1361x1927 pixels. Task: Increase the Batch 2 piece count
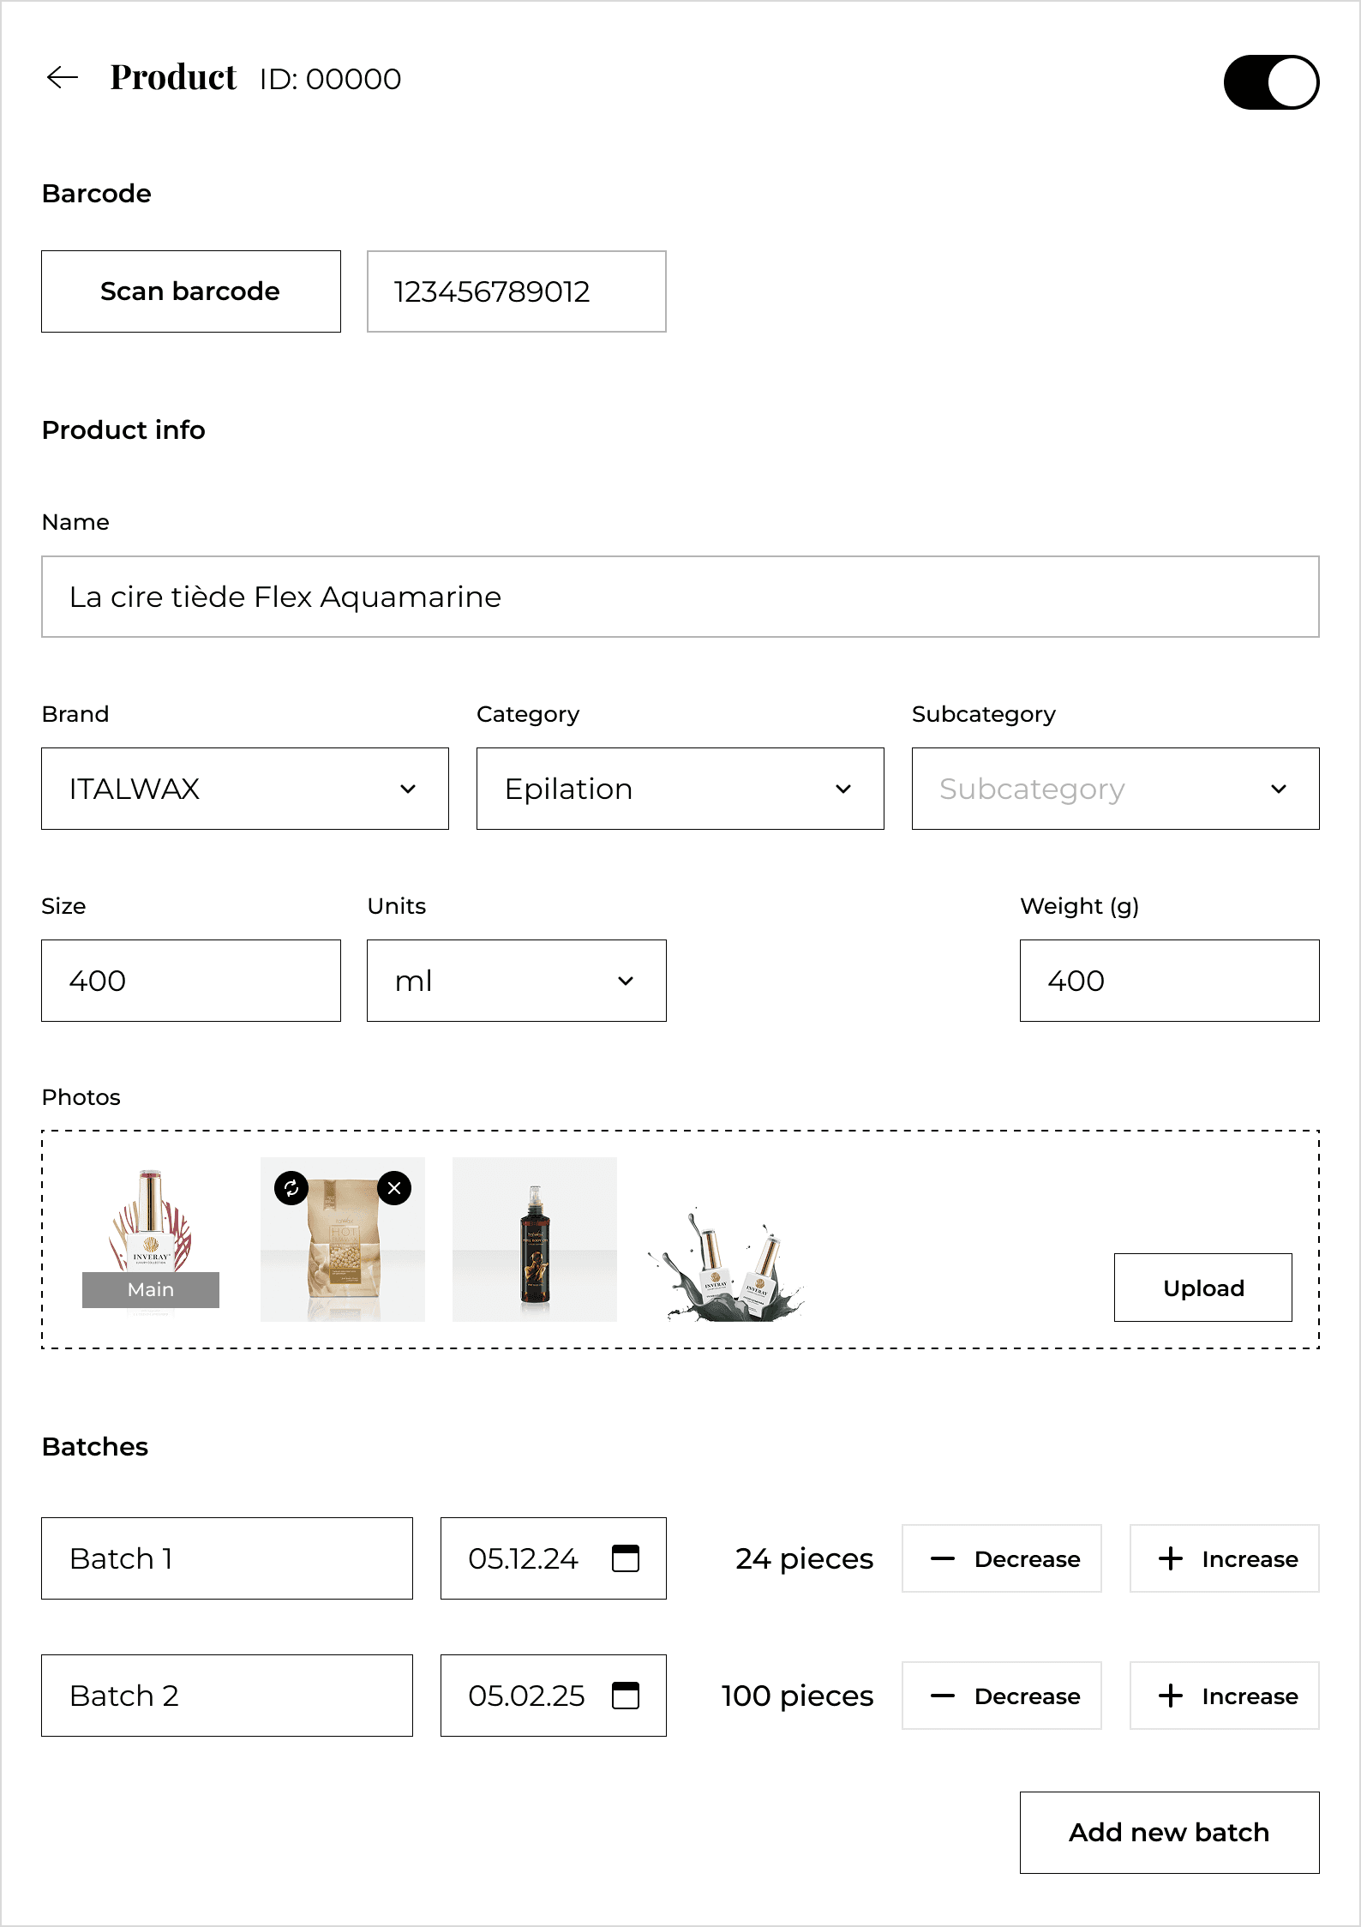click(1224, 1696)
